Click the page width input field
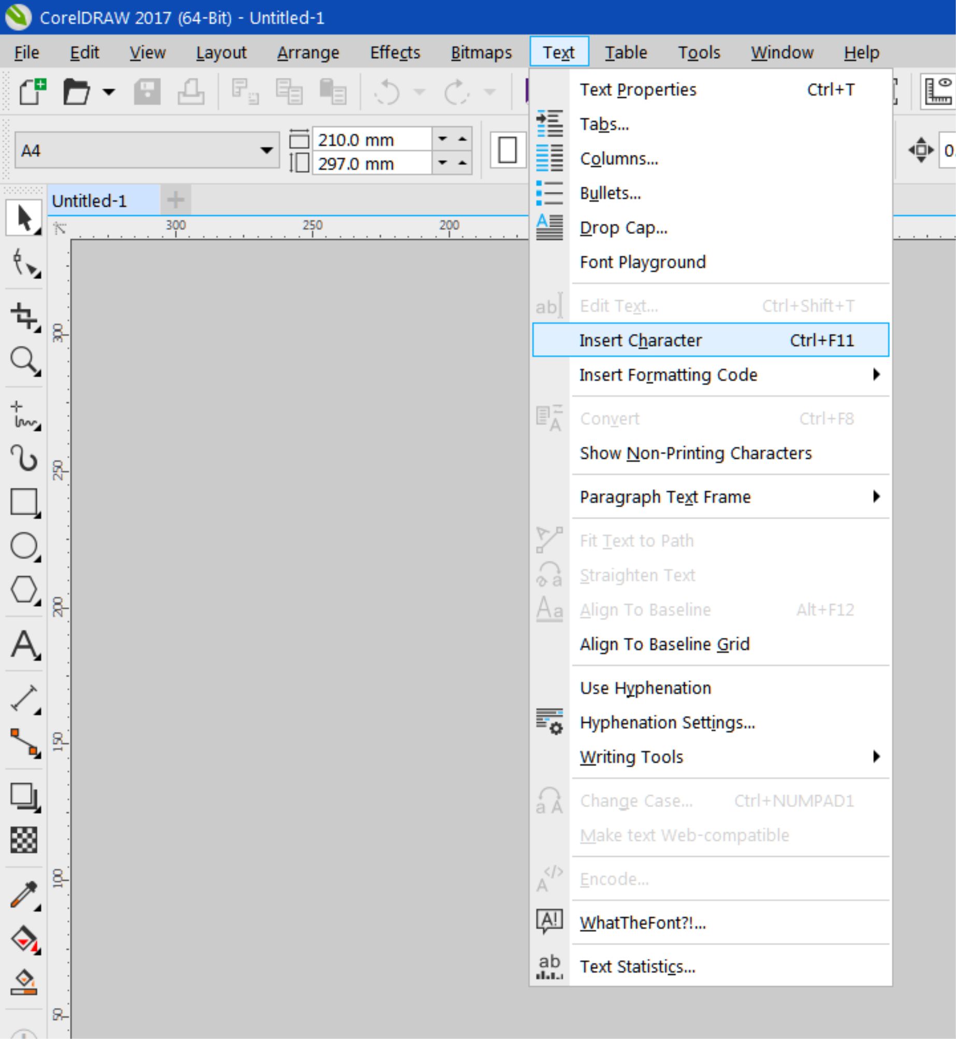This screenshot has width=956, height=1039. coord(372,139)
